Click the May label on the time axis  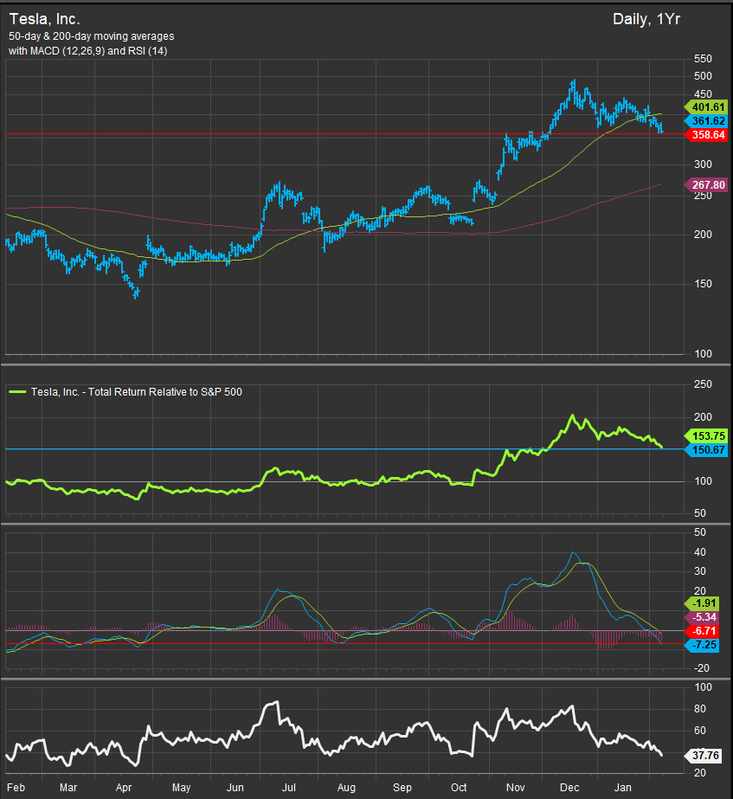pos(182,787)
